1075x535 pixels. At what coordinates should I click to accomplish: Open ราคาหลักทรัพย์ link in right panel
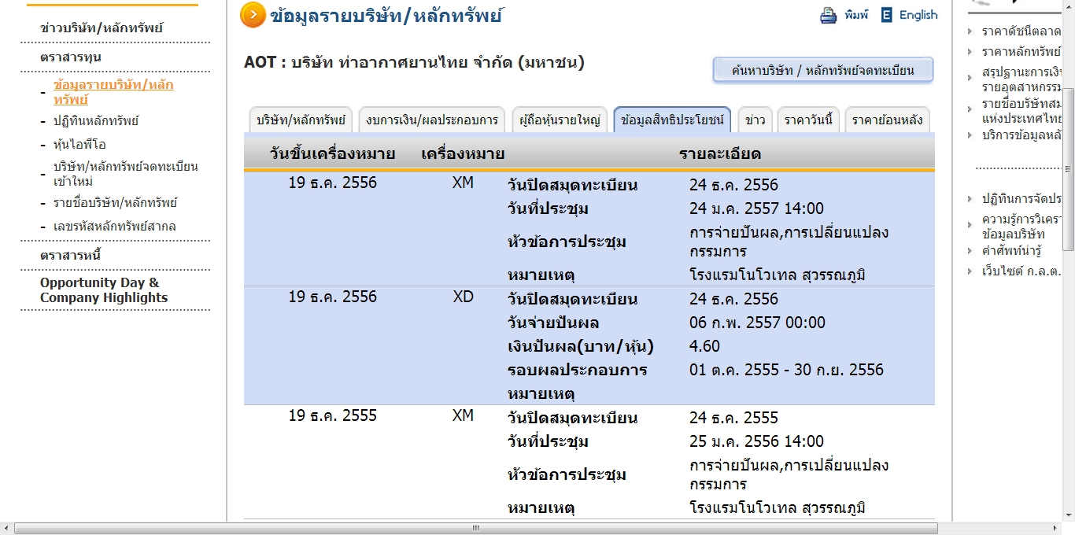click(1021, 52)
